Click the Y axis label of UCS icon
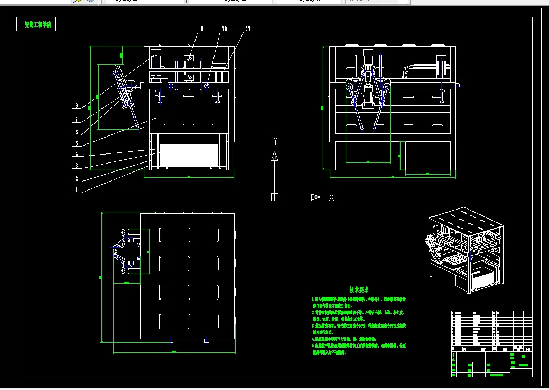This screenshot has width=549, height=390. [x=275, y=140]
